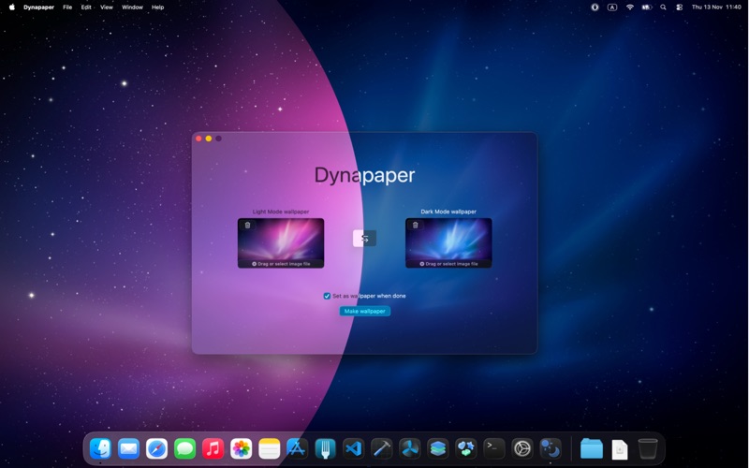The height and width of the screenshot is (468, 749).
Task: Launch App Store from the dock
Action: [x=297, y=449]
